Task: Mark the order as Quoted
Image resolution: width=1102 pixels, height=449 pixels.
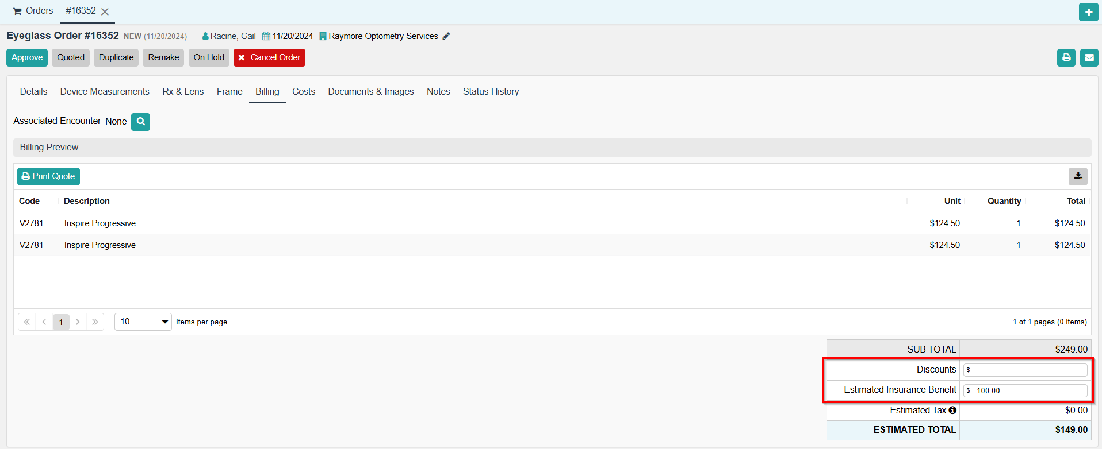Action: [71, 57]
